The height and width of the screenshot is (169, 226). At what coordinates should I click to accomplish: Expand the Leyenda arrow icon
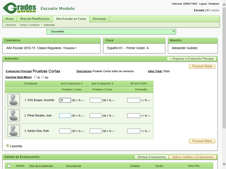click(x=7, y=145)
